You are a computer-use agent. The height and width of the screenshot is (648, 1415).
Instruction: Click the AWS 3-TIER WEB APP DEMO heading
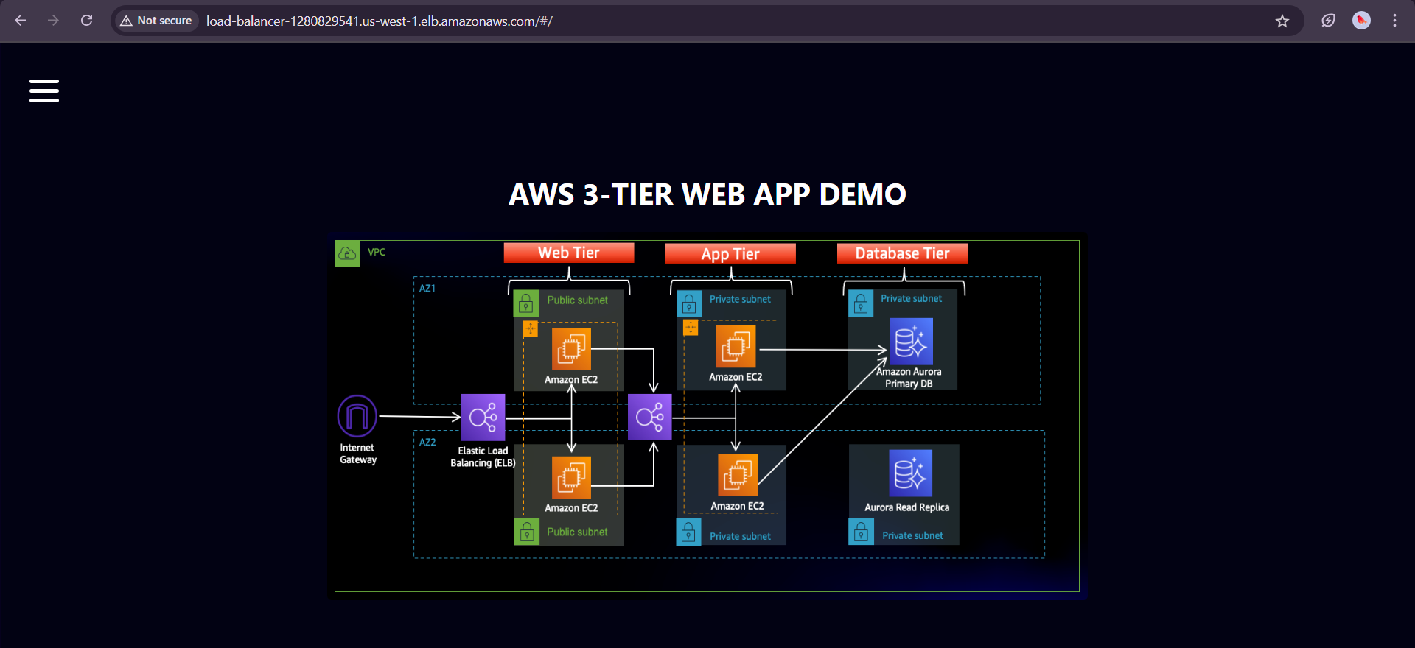707,194
